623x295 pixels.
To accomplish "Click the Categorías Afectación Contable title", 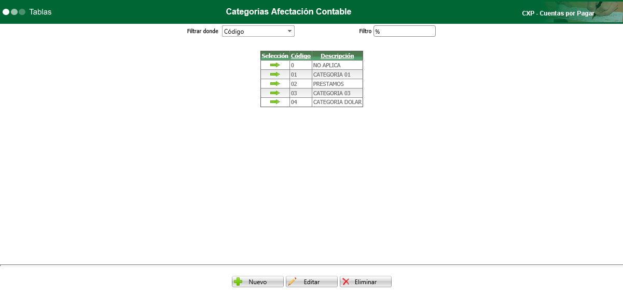I will pyautogui.click(x=288, y=11).
